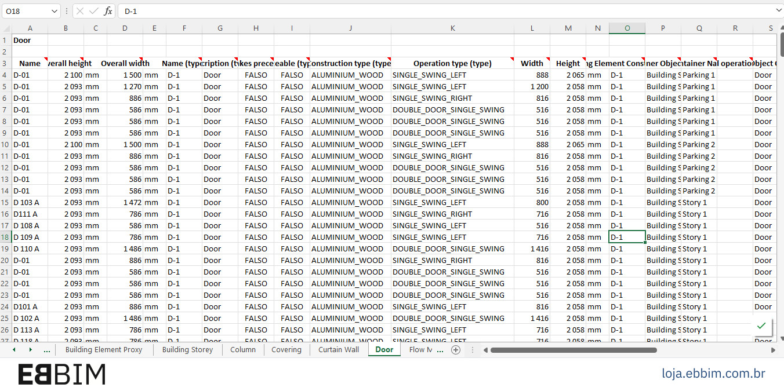Select width value 1 200 in row 5

(x=532, y=86)
